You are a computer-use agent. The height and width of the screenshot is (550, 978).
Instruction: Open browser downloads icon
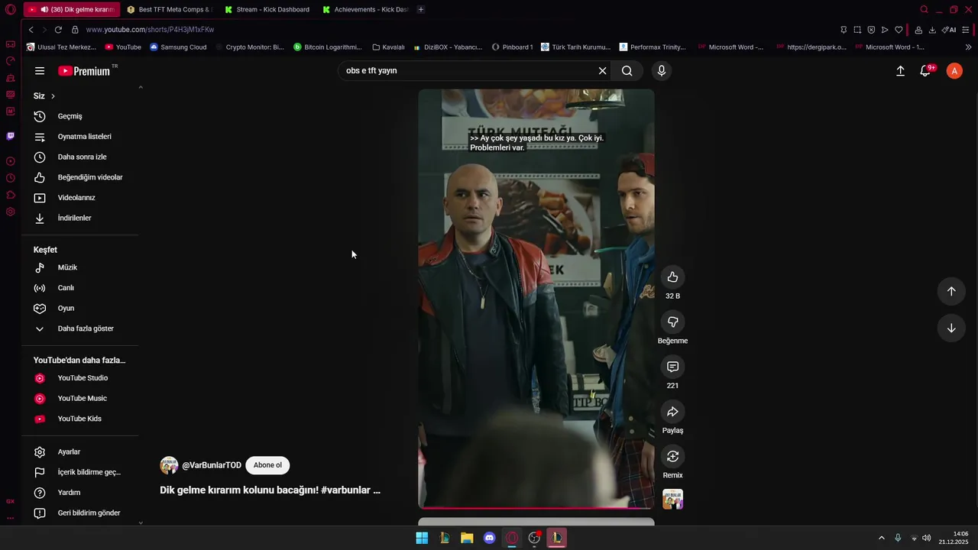[932, 30]
